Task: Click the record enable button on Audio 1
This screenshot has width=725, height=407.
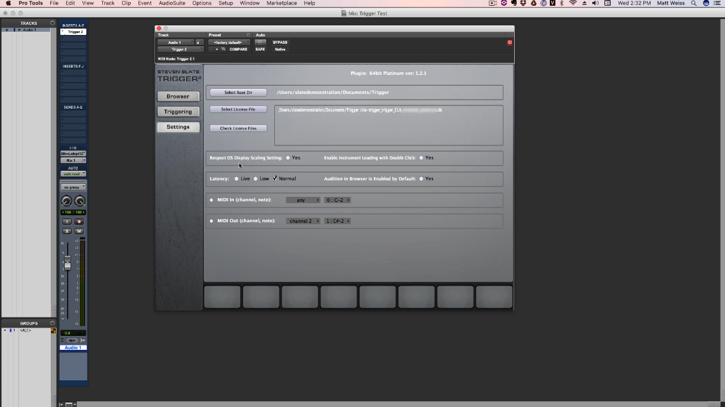Action: (x=79, y=222)
